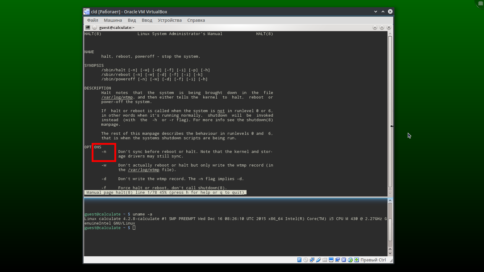Click the hard disk activity indicator icon

pyautogui.click(x=299, y=260)
